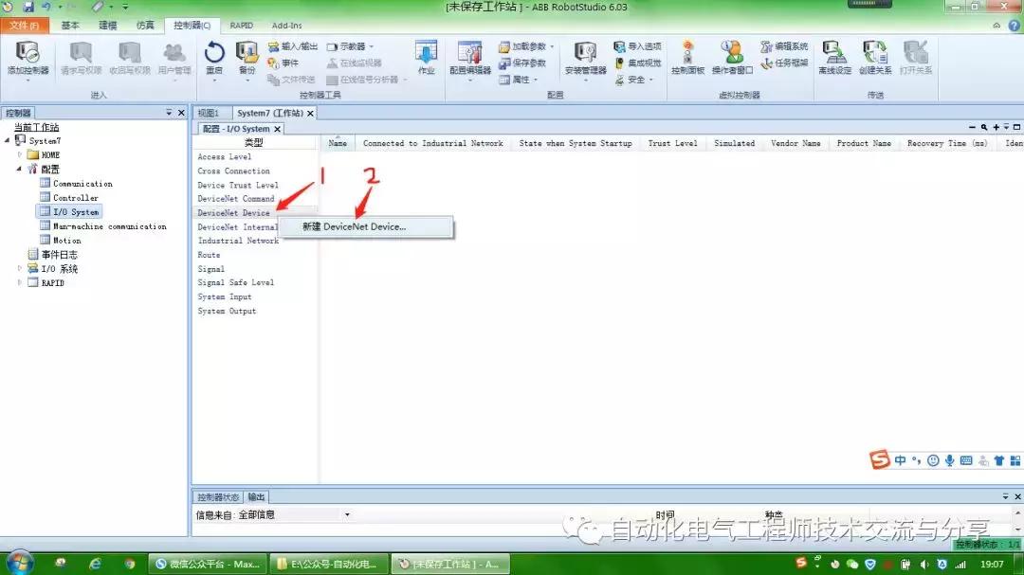This screenshot has height=575, width=1024.
Task: Click Edit System (编辑系统)
Action: tap(784, 46)
